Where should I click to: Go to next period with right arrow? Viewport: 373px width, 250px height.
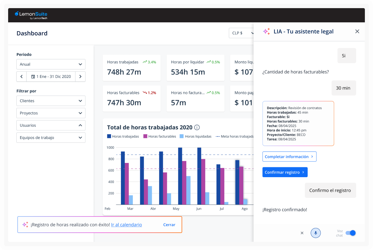pyautogui.click(x=80, y=77)
